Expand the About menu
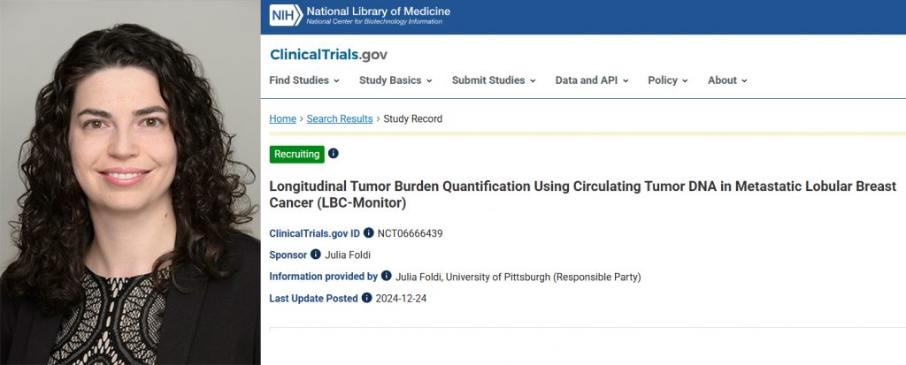 (x=727, y=80)
